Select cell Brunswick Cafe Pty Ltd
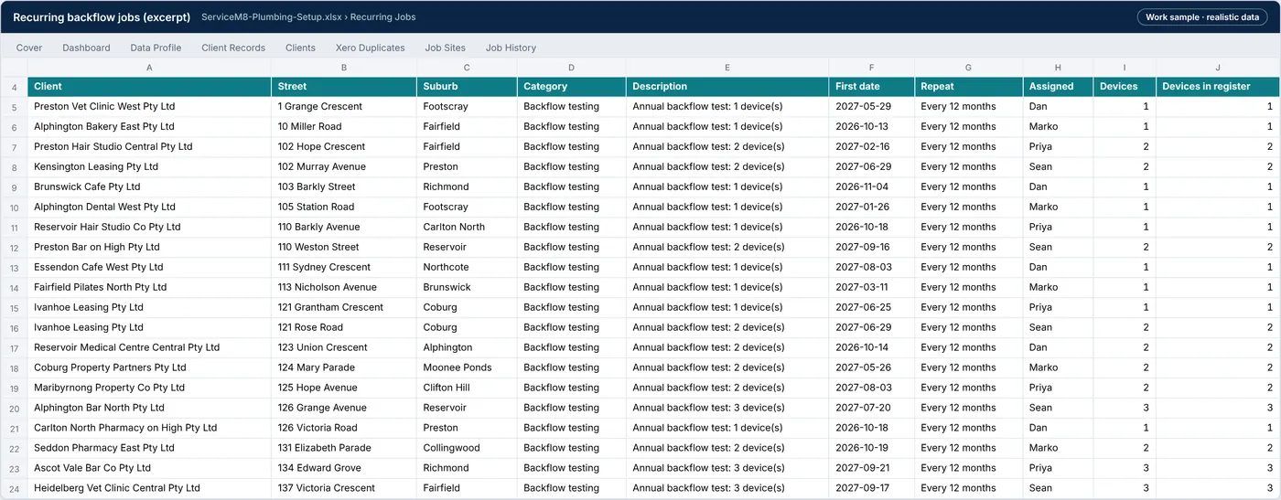Viewport: 1281px width, 500px height. [149, 187]
